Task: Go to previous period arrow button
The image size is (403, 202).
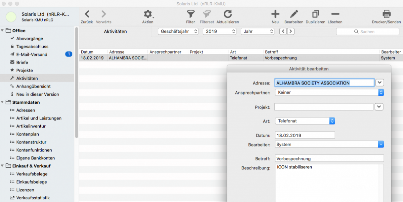Action: 283,31
